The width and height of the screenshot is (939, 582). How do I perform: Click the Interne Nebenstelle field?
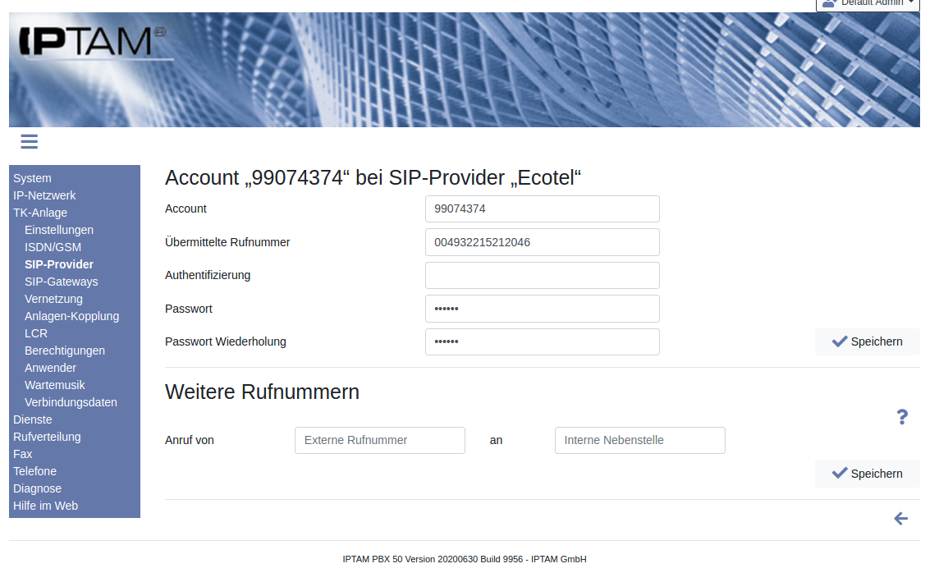pos(639,440)
